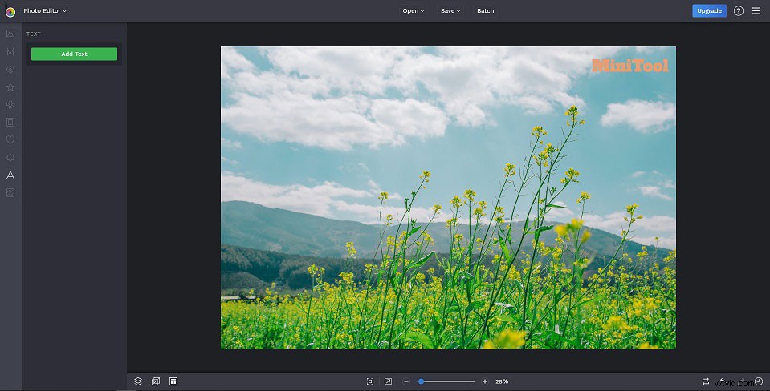
Task: Click the zoom slider handle
Action: (x=421, y=381)
